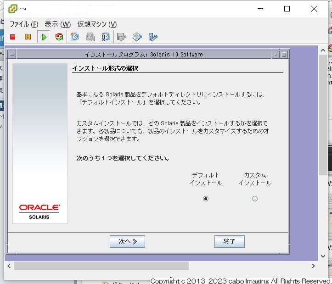Open the 仮想マシン (V) menu
Image resolution: width=332 pixels, height=284 pixels.
(x=97, y=24)
